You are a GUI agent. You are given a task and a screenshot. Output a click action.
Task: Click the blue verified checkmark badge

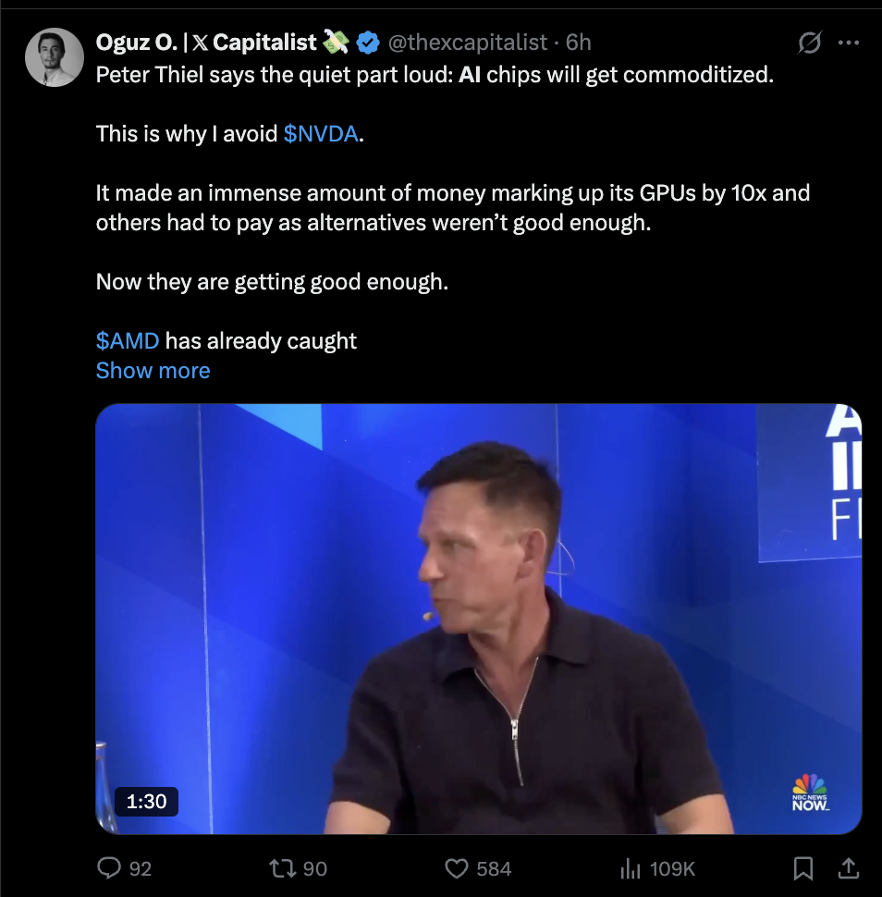pos(368,43)
